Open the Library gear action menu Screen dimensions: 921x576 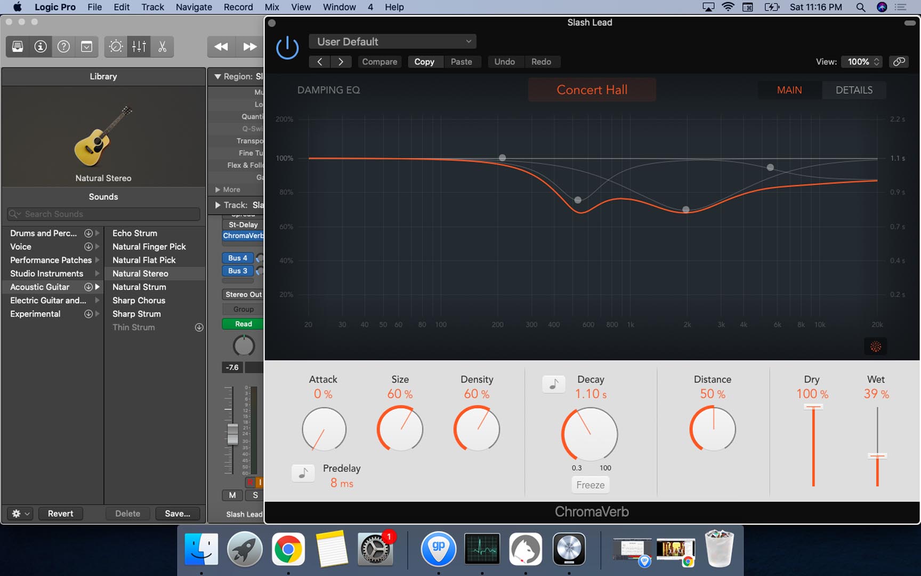click(20, 514)
